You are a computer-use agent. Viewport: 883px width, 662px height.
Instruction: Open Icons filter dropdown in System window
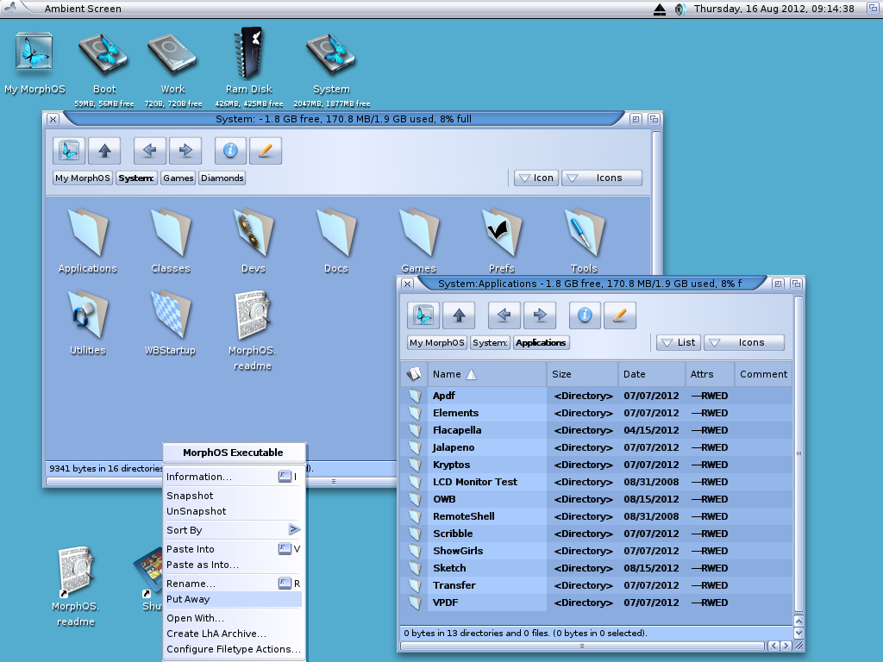(602, 178)
